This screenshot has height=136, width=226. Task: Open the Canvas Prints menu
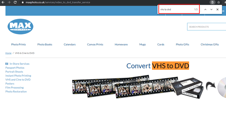tap(95, 45)
